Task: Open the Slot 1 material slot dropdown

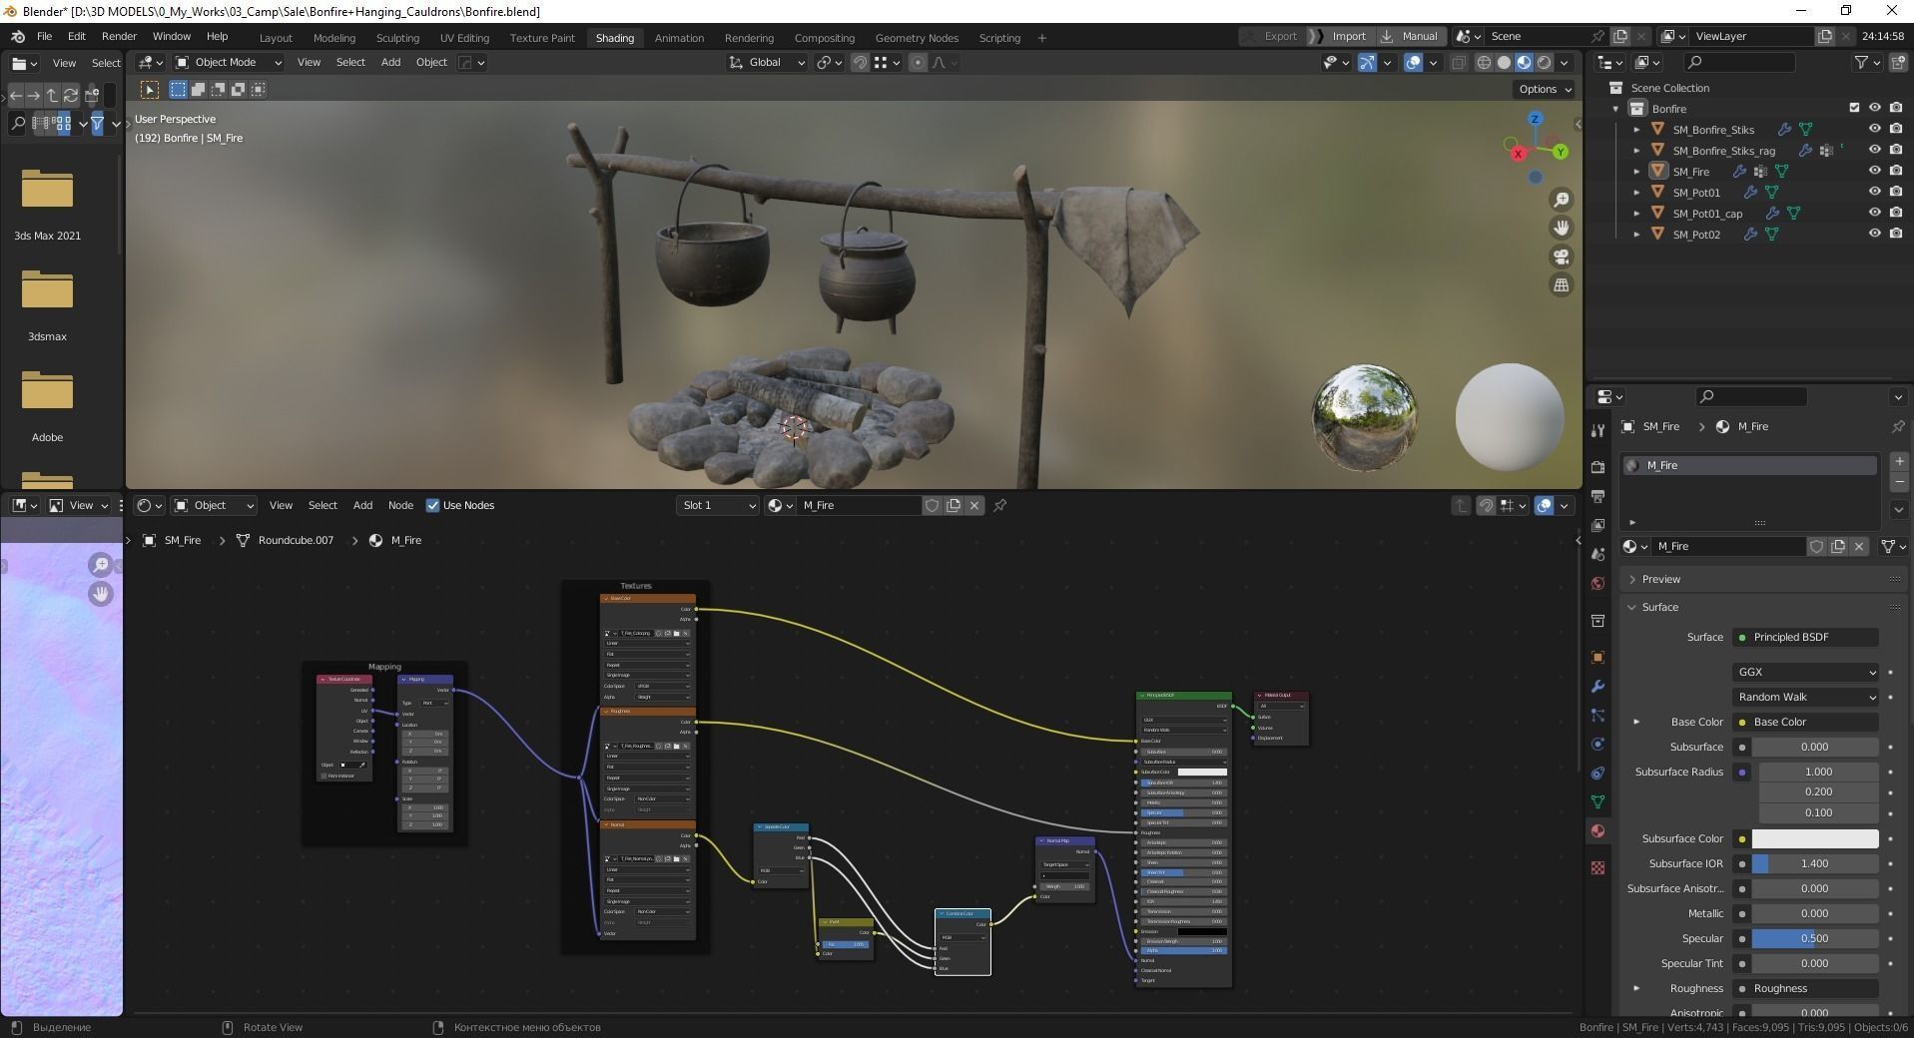Action: (x=717, y=505)
